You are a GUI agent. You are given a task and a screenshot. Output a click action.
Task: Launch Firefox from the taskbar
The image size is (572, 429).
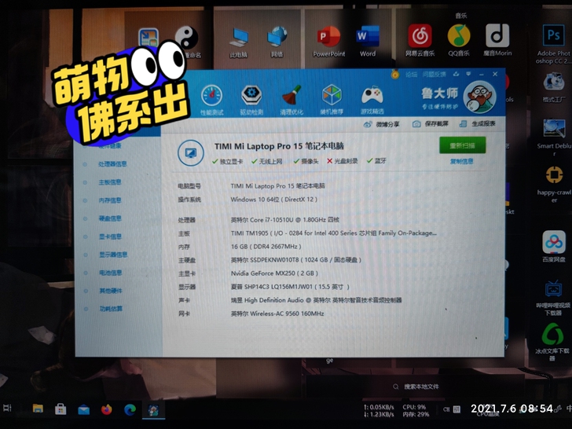[x=107, y=409]
